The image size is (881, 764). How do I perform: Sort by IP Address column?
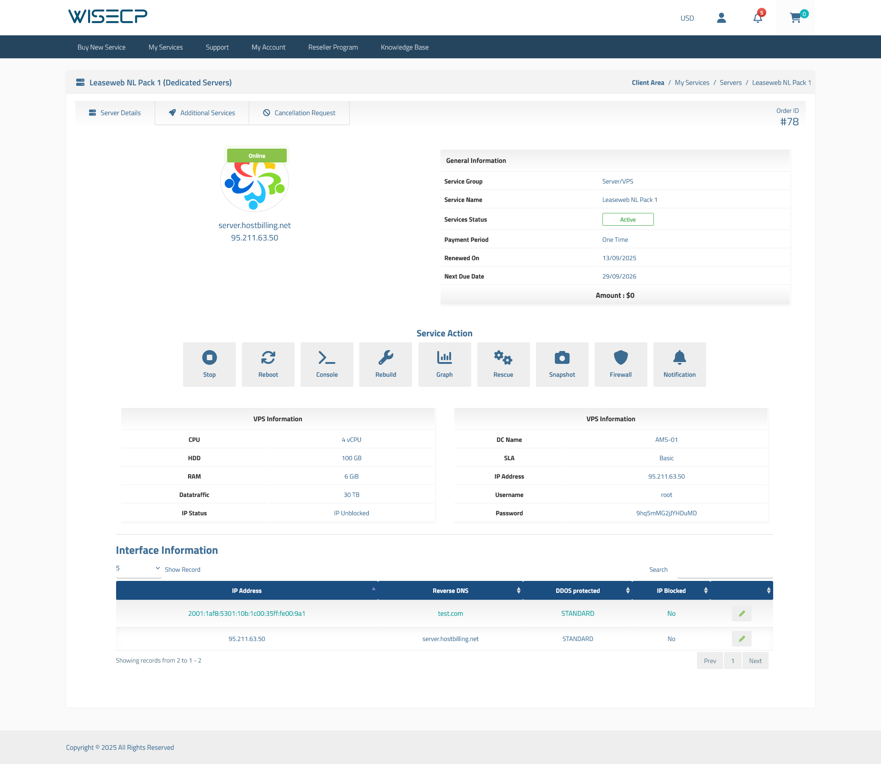pos(247,591)
